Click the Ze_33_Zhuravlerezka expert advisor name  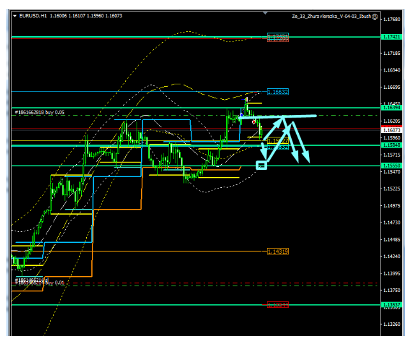tap(331, 17)
